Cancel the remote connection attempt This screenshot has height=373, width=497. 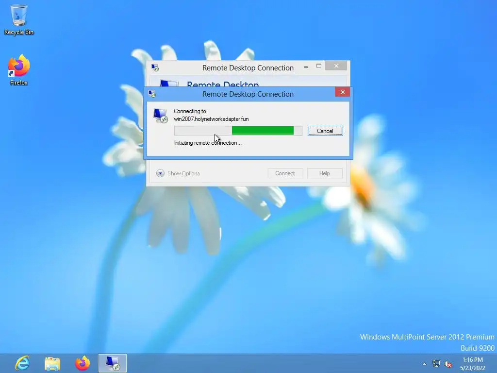point(325,131)
